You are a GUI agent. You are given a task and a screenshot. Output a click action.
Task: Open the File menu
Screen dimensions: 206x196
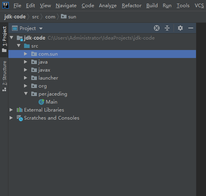point(17,6)
